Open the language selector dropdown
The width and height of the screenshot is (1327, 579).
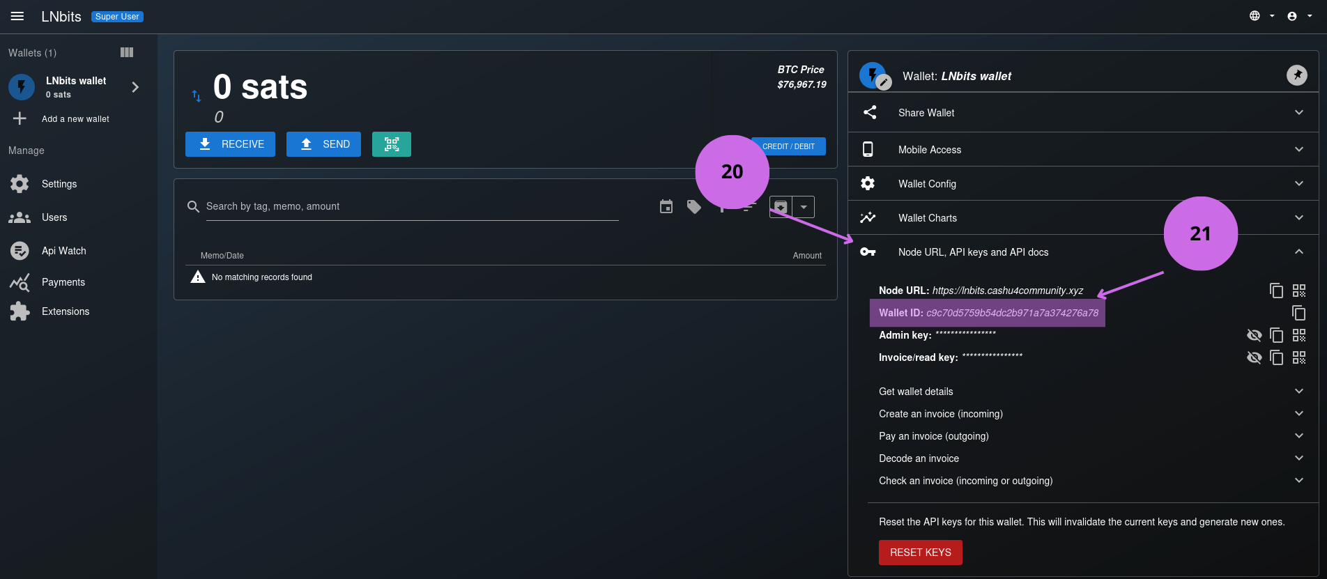coord(1261,16)
